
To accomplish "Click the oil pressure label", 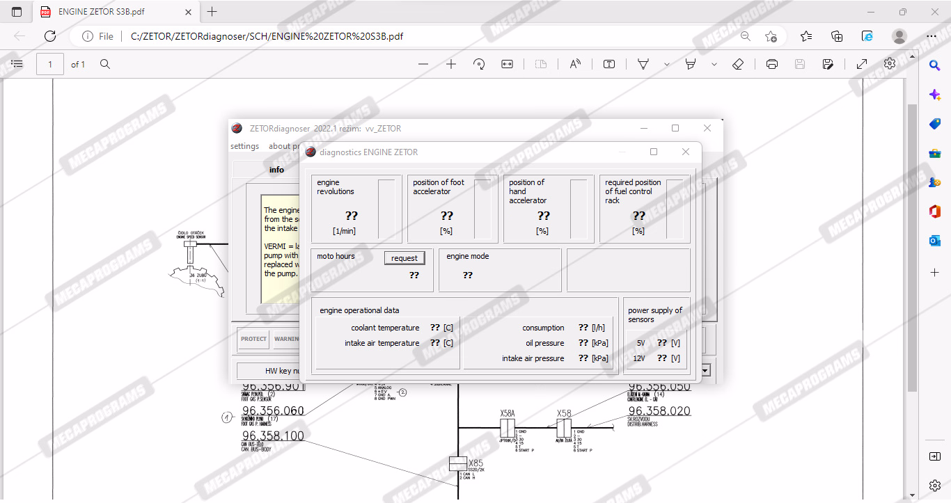I will tap(545, 343).
